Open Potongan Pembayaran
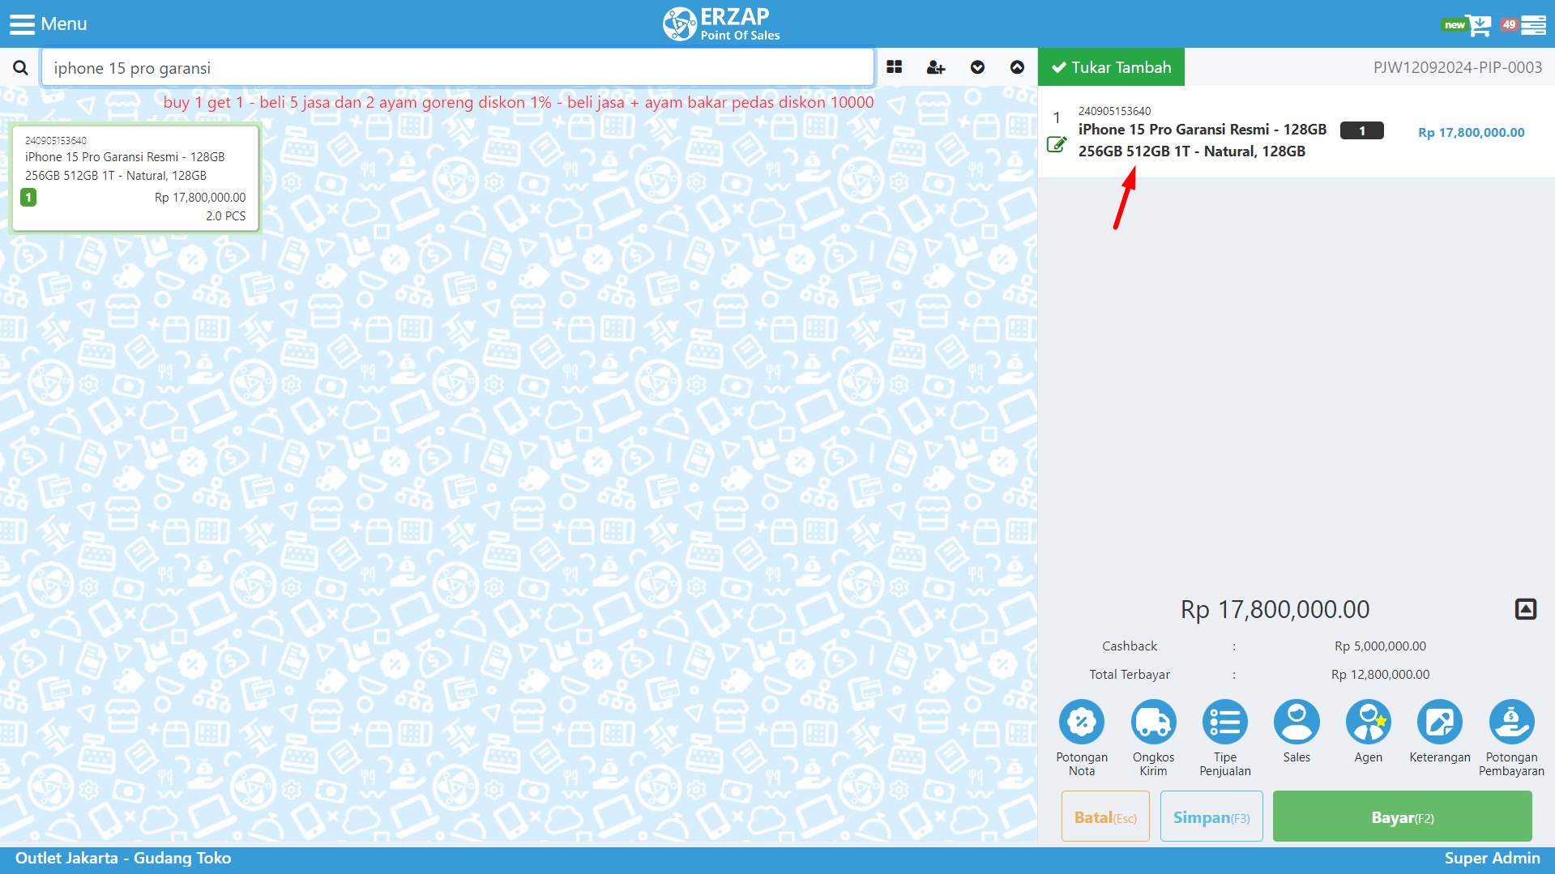 [1511, 737]
